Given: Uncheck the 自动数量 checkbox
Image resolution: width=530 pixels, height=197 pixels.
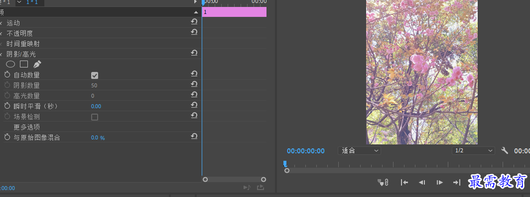Looking at the screenshot, I should (x=95, y=75).
